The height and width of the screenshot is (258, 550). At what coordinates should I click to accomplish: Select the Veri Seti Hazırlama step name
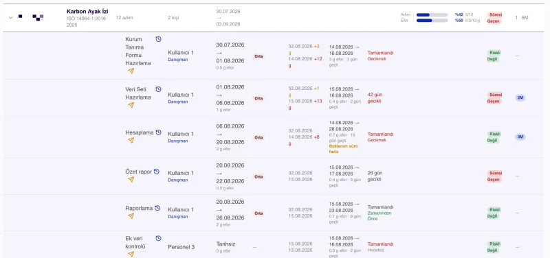click(138, 93)
